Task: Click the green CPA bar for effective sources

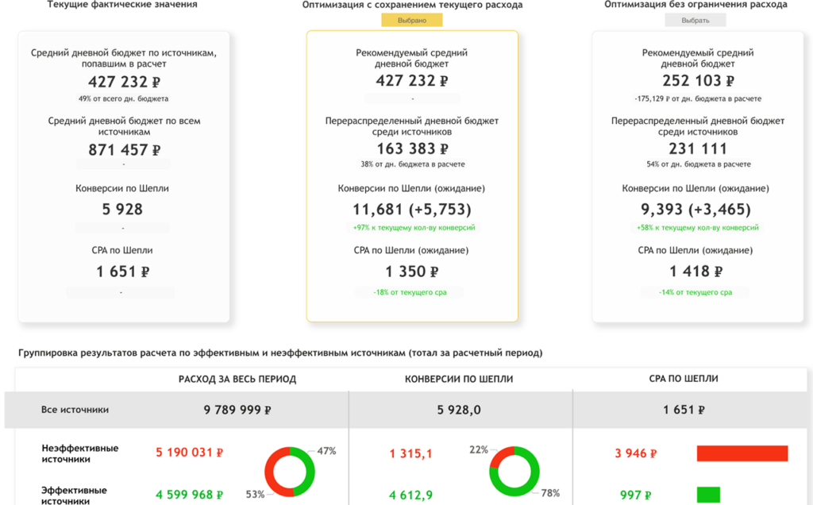Action: tap(709, 495)
